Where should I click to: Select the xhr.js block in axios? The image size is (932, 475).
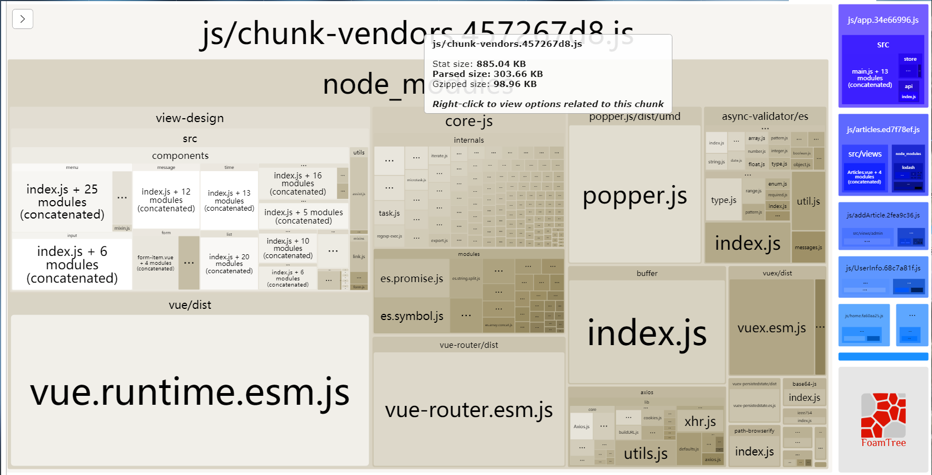click(700, 421)
